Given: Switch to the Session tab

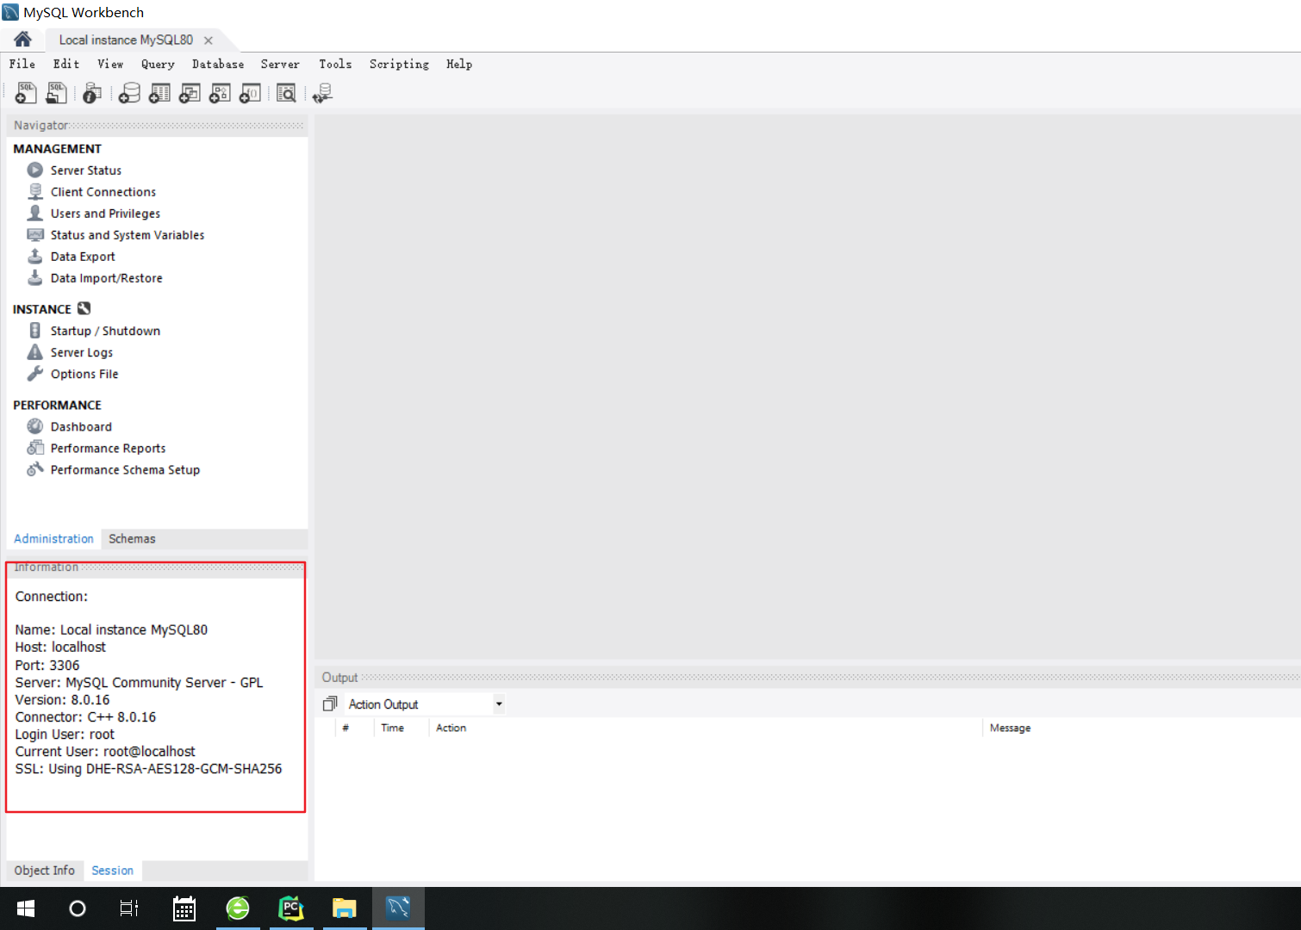Looking at the screenshot, I should click(113, 871).
